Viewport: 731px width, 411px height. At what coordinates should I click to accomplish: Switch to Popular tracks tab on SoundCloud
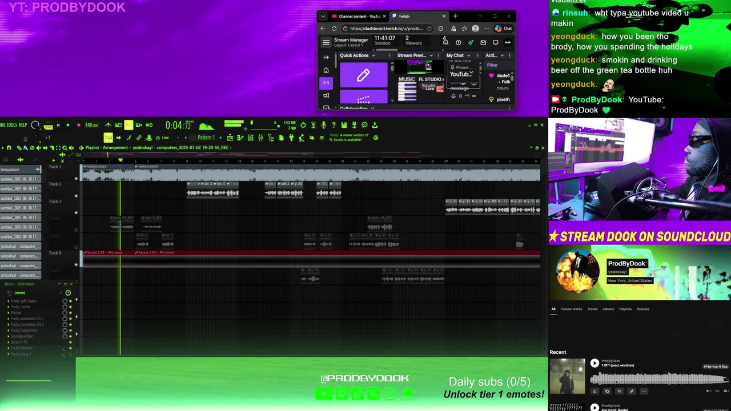pyautogui.click(x=571, y=309)
